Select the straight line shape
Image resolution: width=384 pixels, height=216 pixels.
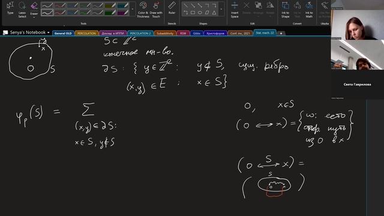tap(185, 5)
